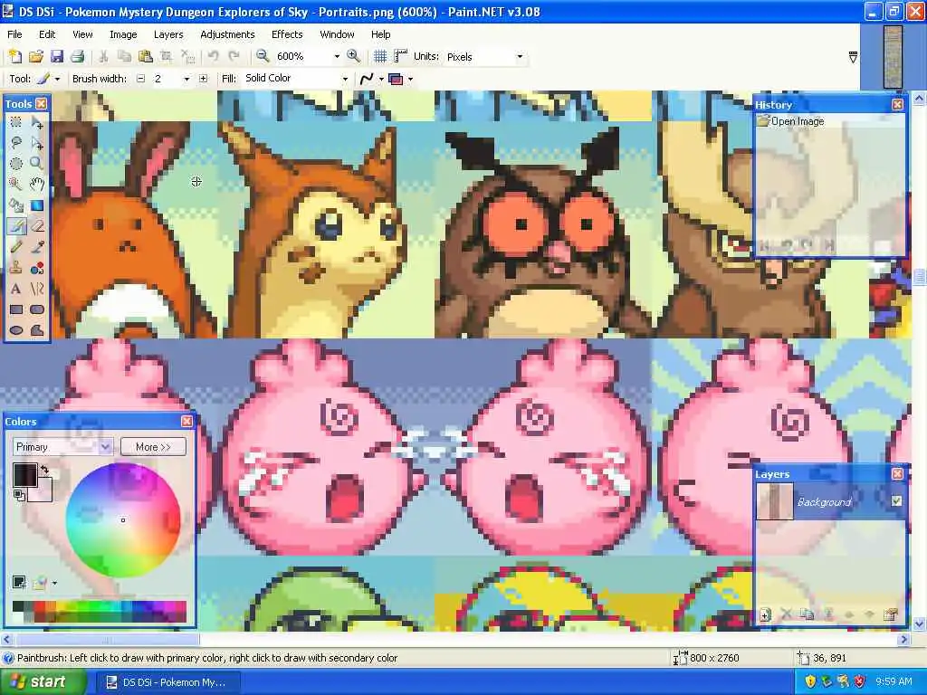Select the Magic Wand tool
This screenshot has width=927, height=695.
pyautogui.click(x=16, y=184)
